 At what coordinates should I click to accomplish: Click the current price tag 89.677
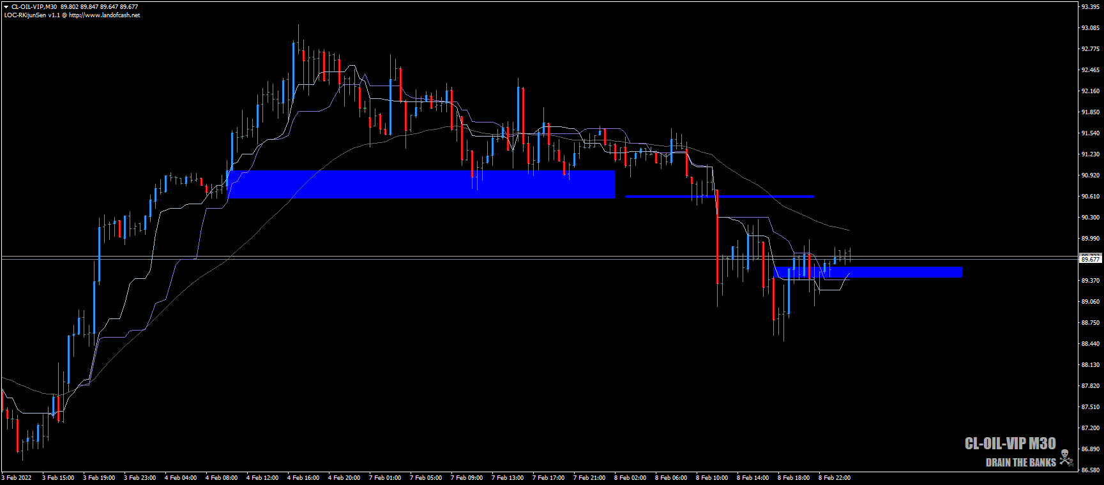click(1090, 259)
